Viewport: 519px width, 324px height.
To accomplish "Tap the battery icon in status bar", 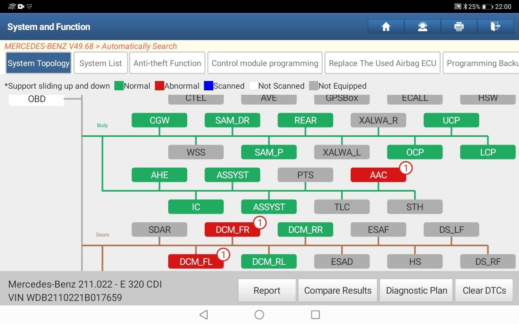I will coord(487,6).
